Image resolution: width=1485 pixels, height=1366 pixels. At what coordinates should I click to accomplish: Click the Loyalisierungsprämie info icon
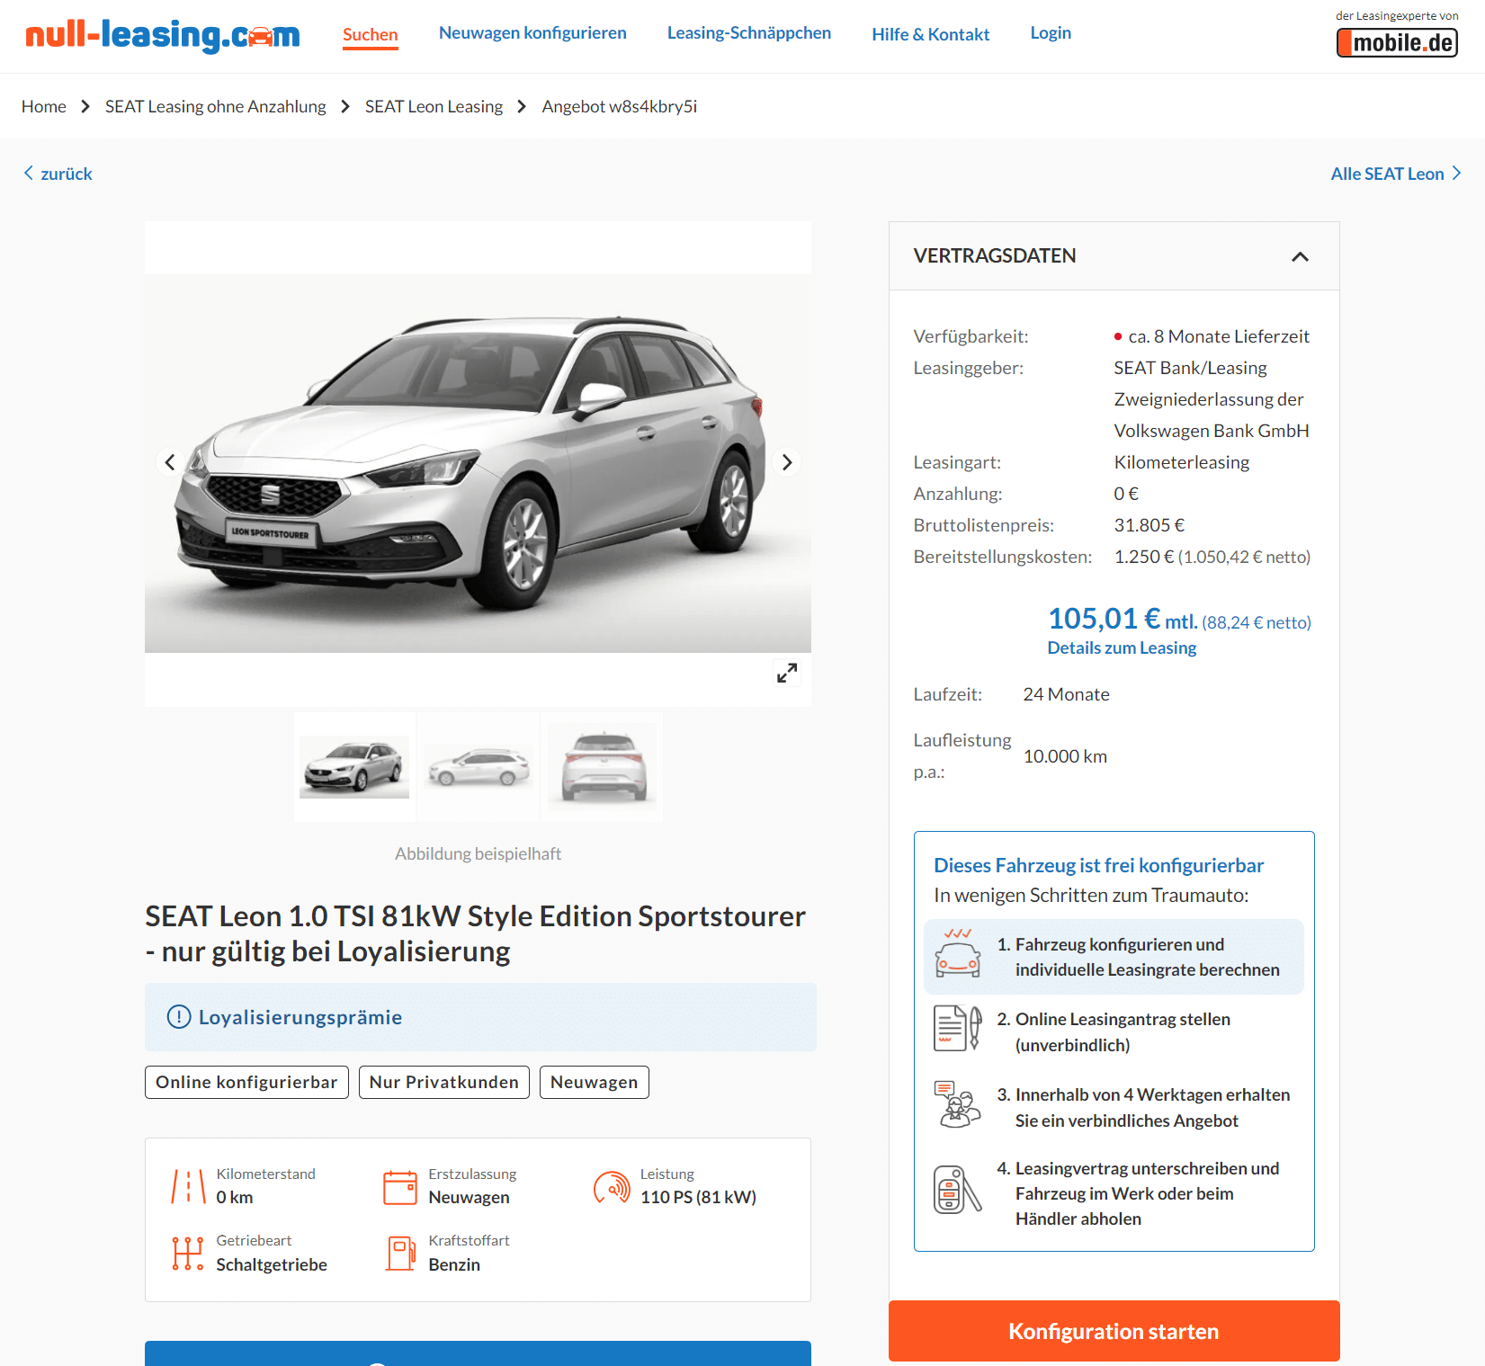tap(179, 1017)
